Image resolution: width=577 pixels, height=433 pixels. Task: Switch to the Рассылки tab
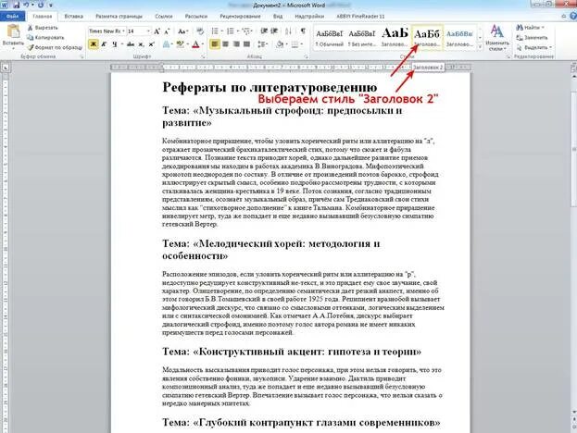195,16
